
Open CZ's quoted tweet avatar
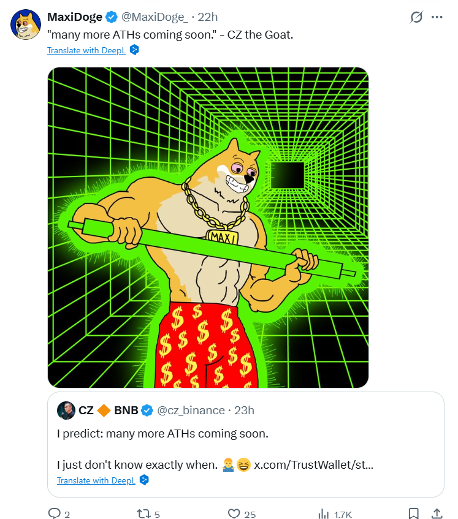66,410
